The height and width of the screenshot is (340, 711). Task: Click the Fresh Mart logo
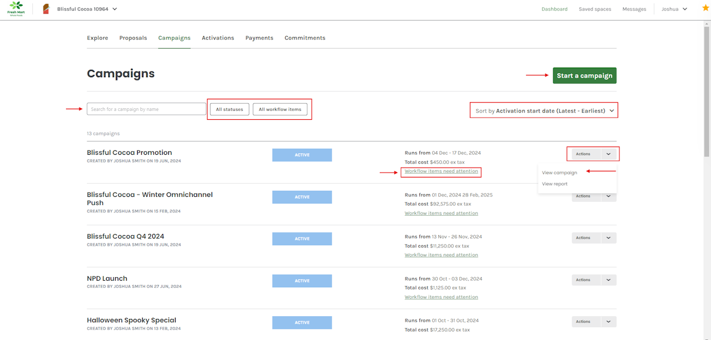pyautogui.click(x=16, y=9)
